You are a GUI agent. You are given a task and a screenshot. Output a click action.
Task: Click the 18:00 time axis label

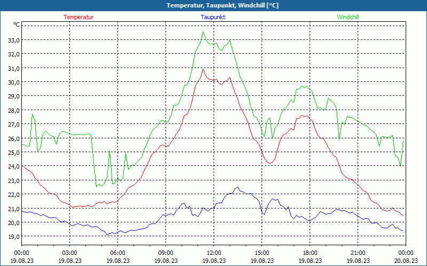[x=310, y=253]
